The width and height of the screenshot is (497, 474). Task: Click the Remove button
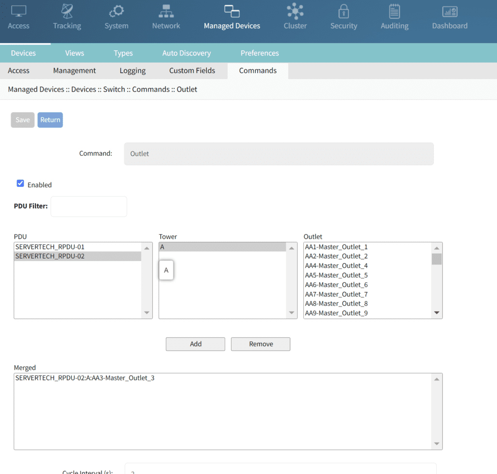[261, 344]
